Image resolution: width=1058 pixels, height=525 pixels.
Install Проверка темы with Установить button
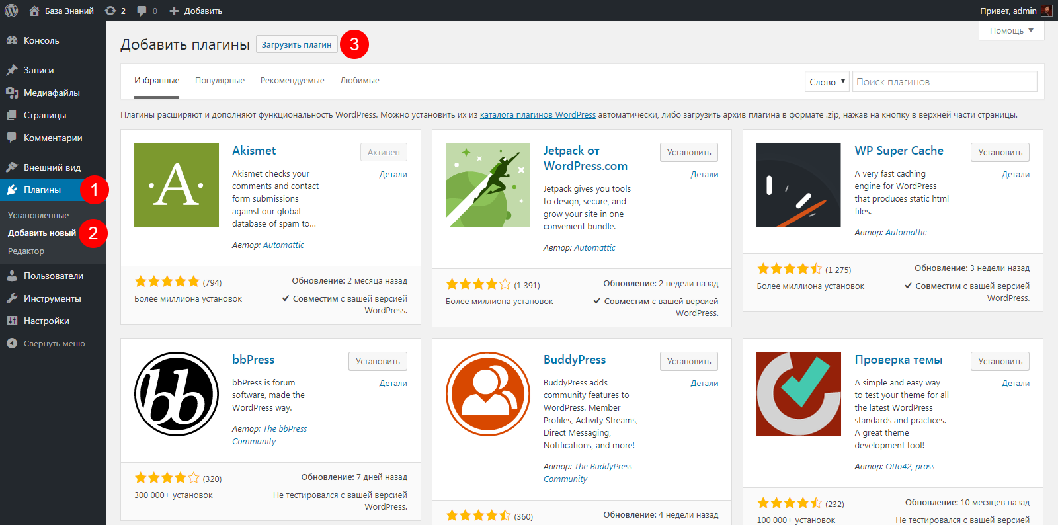point(1000,361)
